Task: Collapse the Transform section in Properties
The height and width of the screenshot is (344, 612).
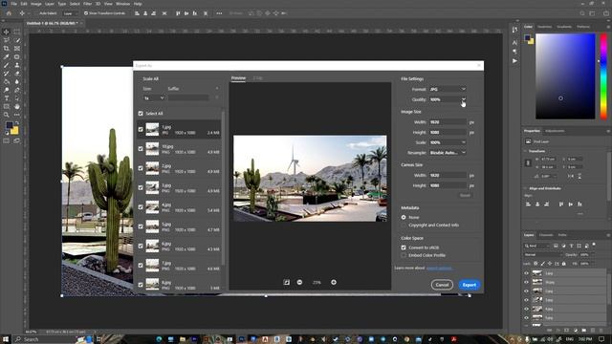Action: point(526,151)
